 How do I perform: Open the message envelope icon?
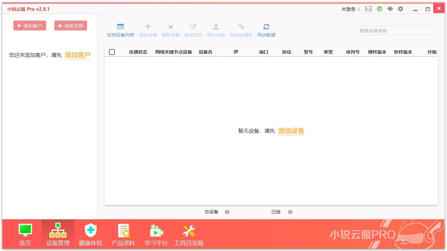click(x=368, y=9)
